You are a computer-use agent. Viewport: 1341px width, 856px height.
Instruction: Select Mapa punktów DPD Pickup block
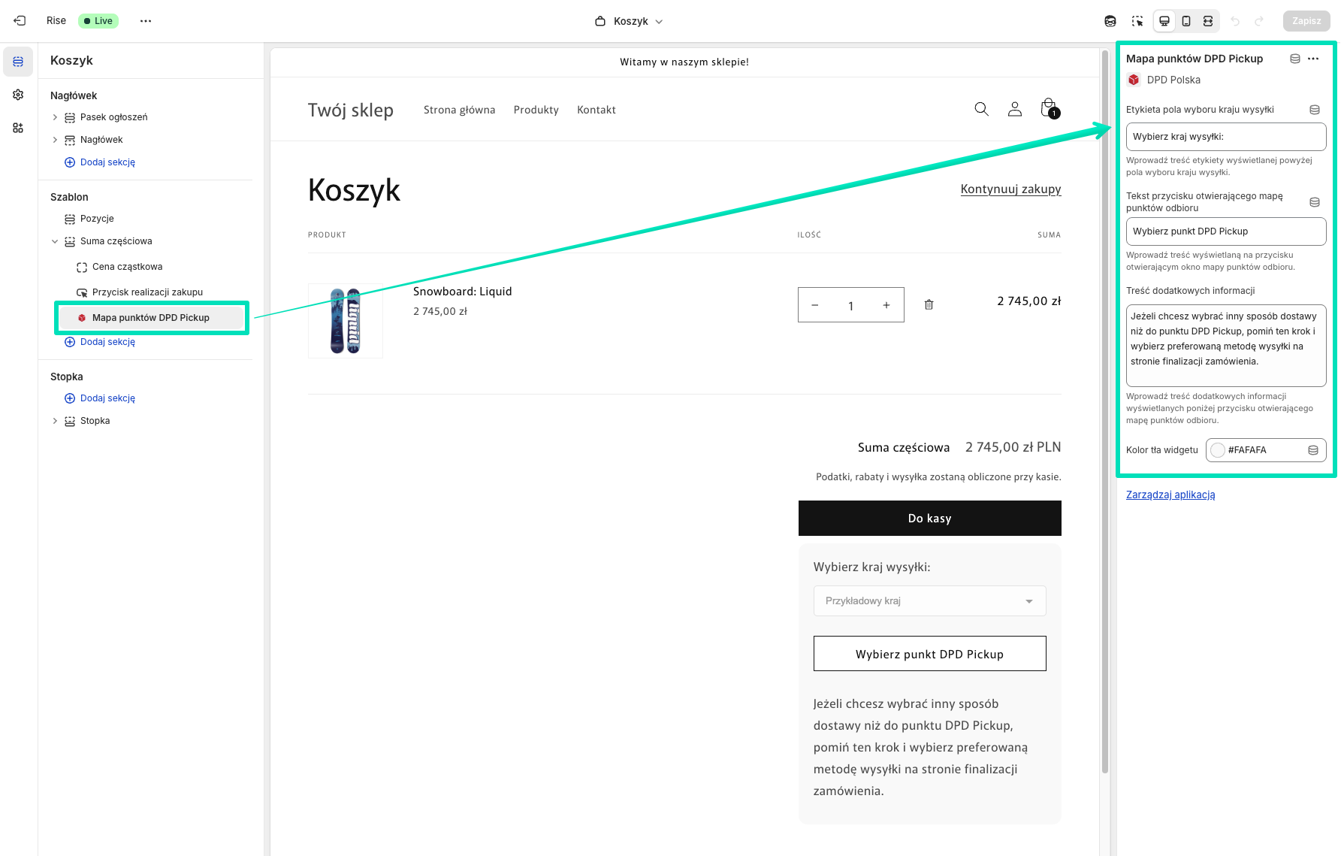[x=151, y=318]
